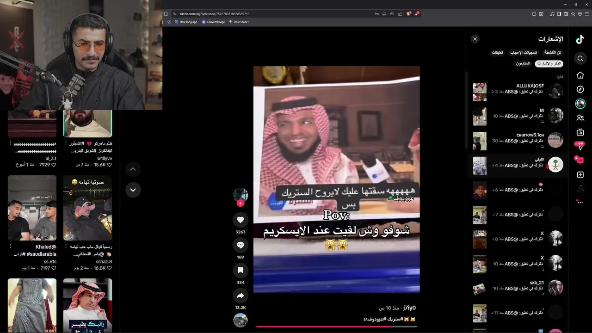Open video thumbnail beside cнarrow3.1cн notification

click(x=480, y=141)
